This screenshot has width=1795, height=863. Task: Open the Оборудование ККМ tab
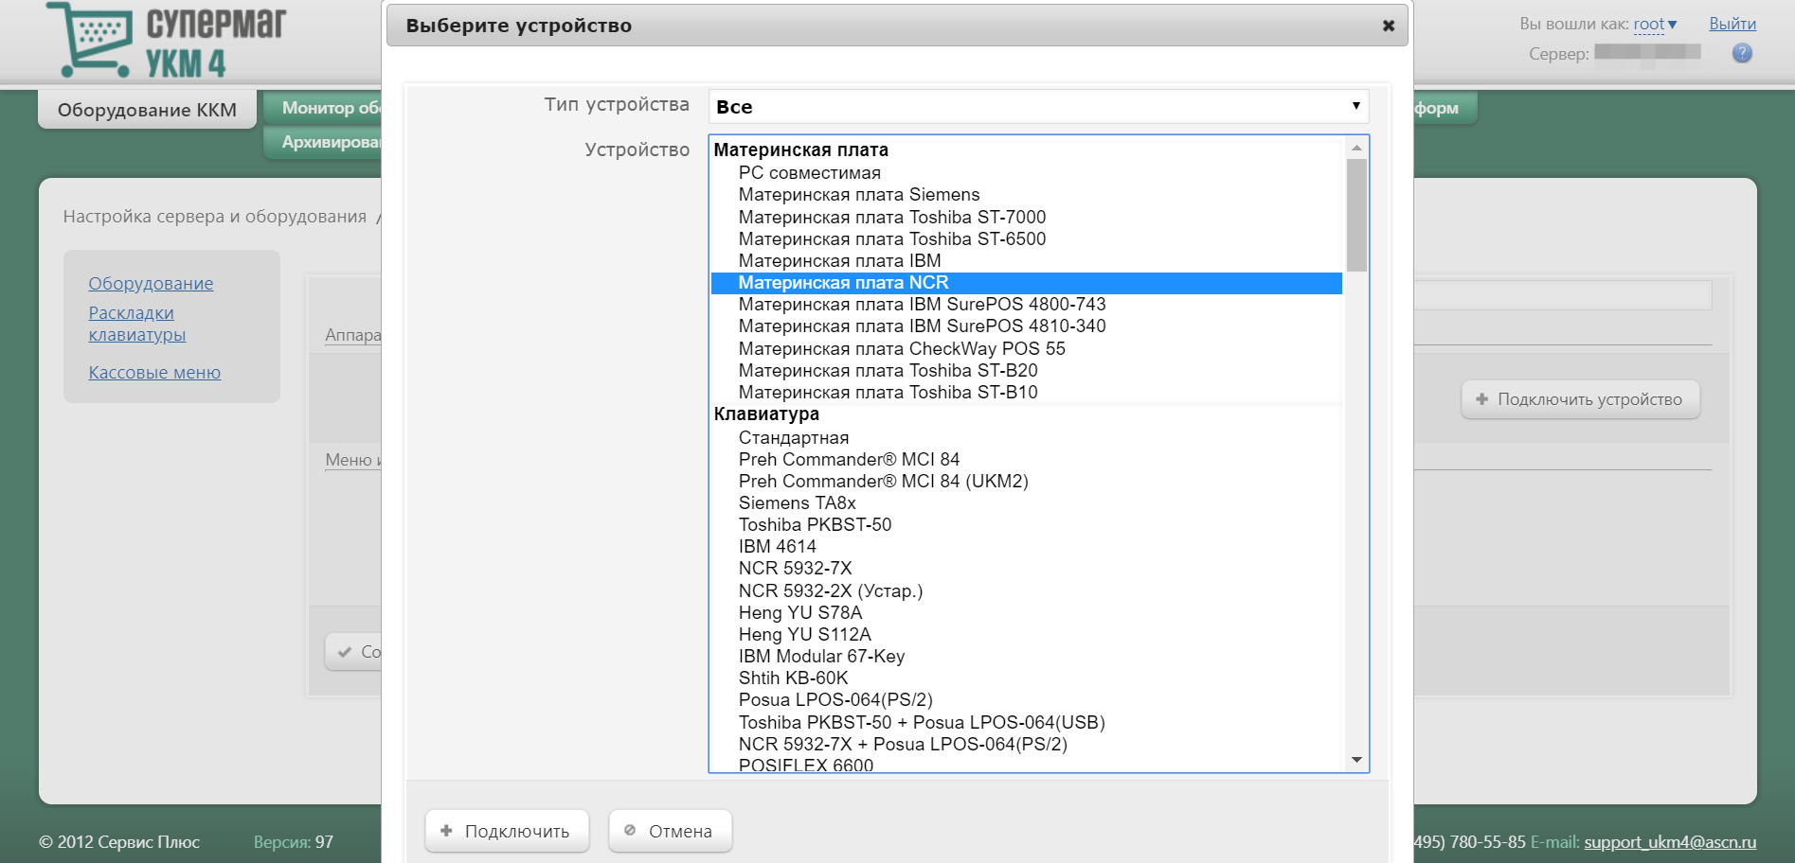click(147, 110)
